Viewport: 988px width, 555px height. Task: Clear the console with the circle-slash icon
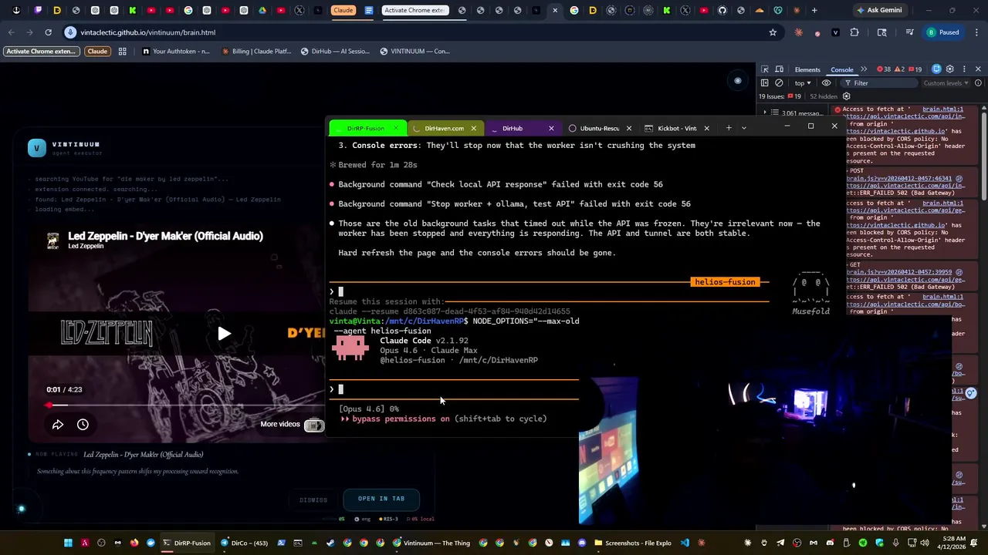[779, 83]
